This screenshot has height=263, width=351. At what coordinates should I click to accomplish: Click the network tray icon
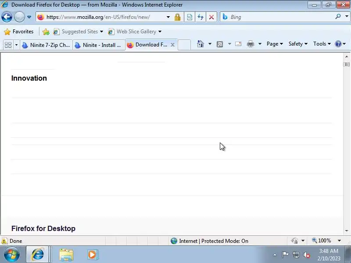tap(296, 255)
